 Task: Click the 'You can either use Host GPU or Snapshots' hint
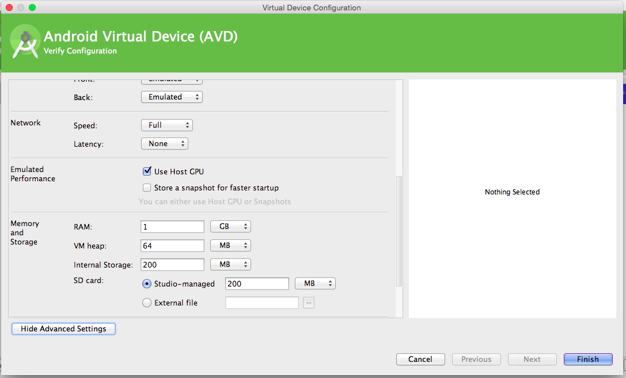215,202
